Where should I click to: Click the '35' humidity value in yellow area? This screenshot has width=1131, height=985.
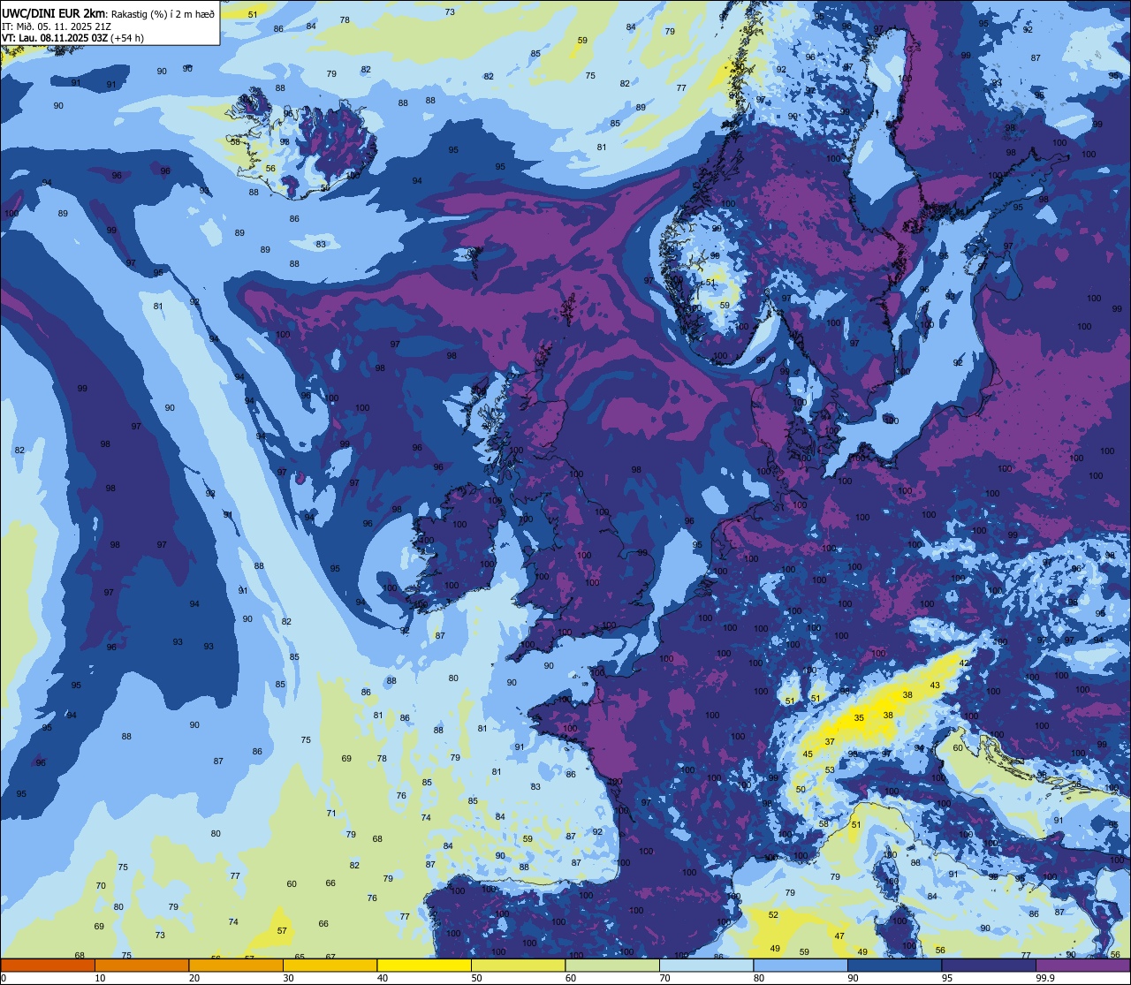(x=859, y=717)
